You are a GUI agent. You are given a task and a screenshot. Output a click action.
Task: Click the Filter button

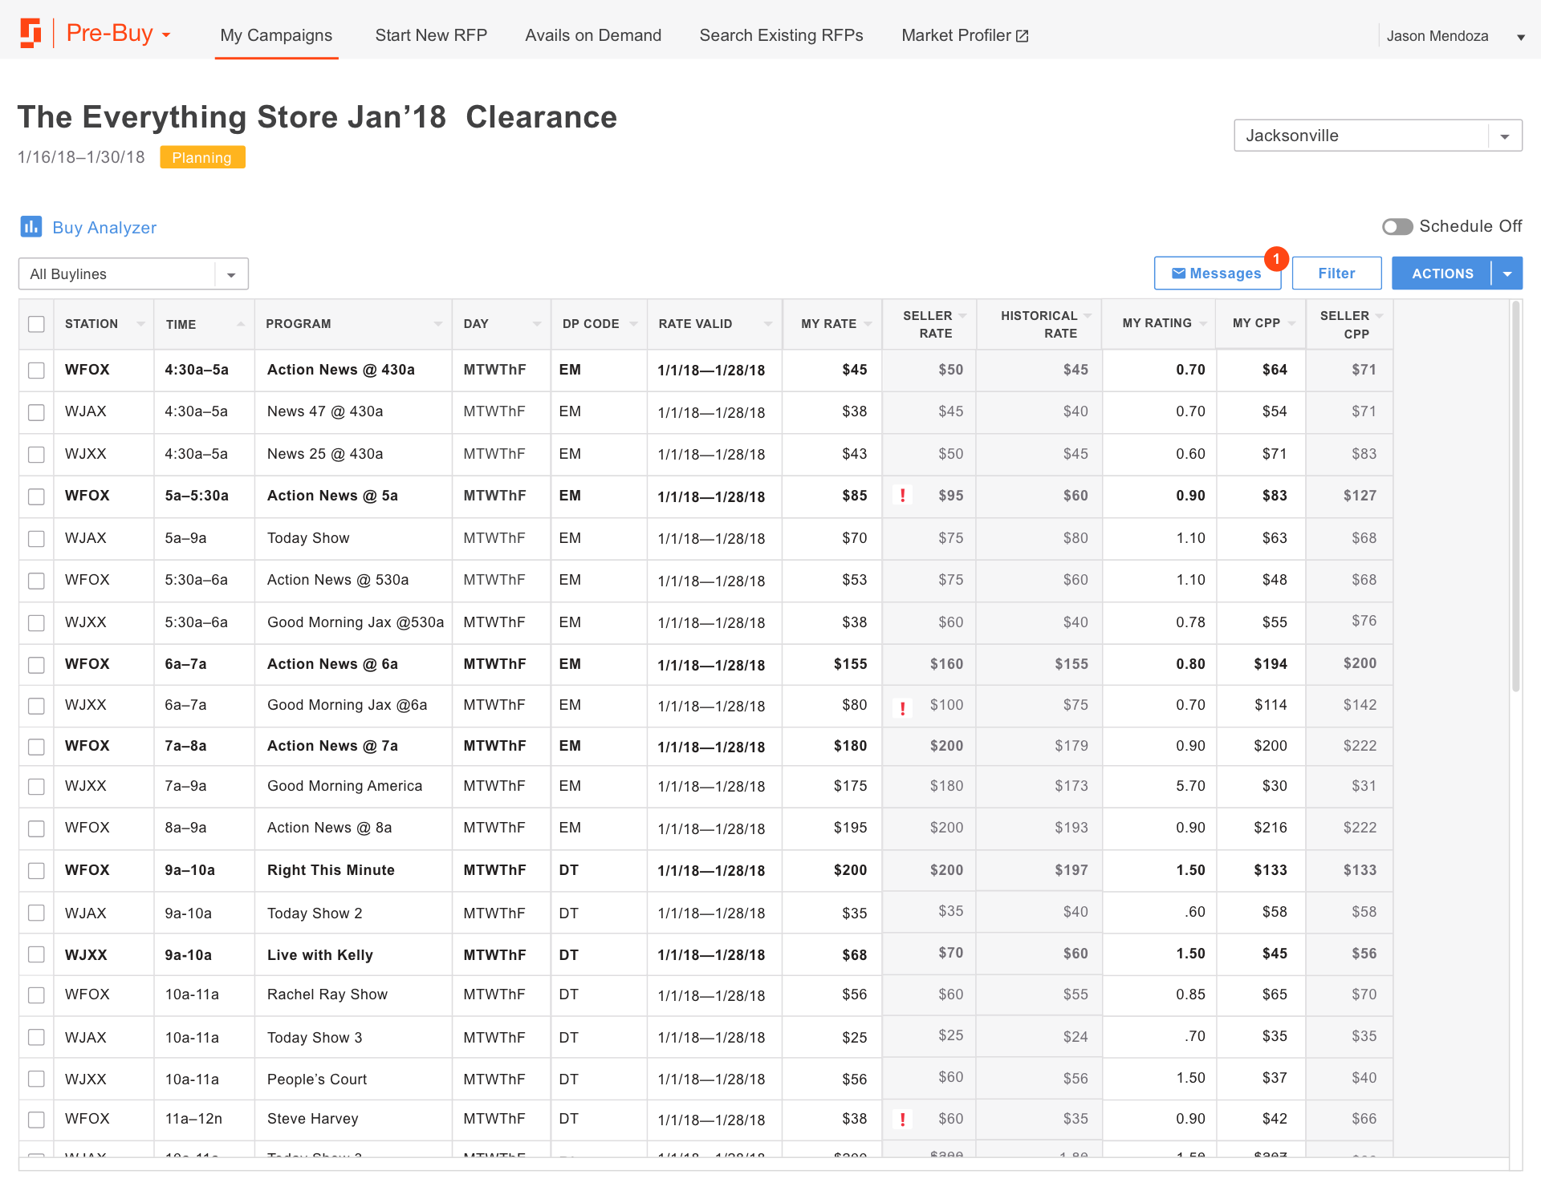coord(1336,273)
